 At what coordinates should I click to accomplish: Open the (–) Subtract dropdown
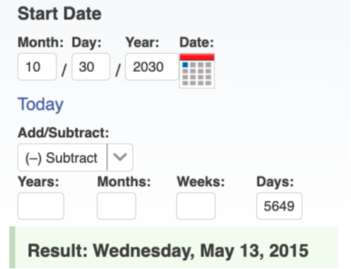(x=75, y=158)
